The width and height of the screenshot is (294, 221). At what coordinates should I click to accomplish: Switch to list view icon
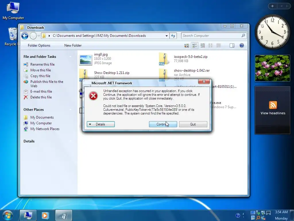(210, 45)
